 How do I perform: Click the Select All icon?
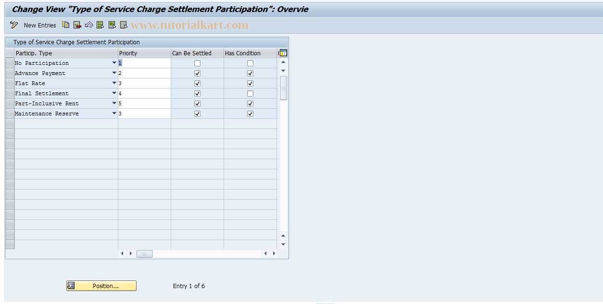[x=100, y=25]
